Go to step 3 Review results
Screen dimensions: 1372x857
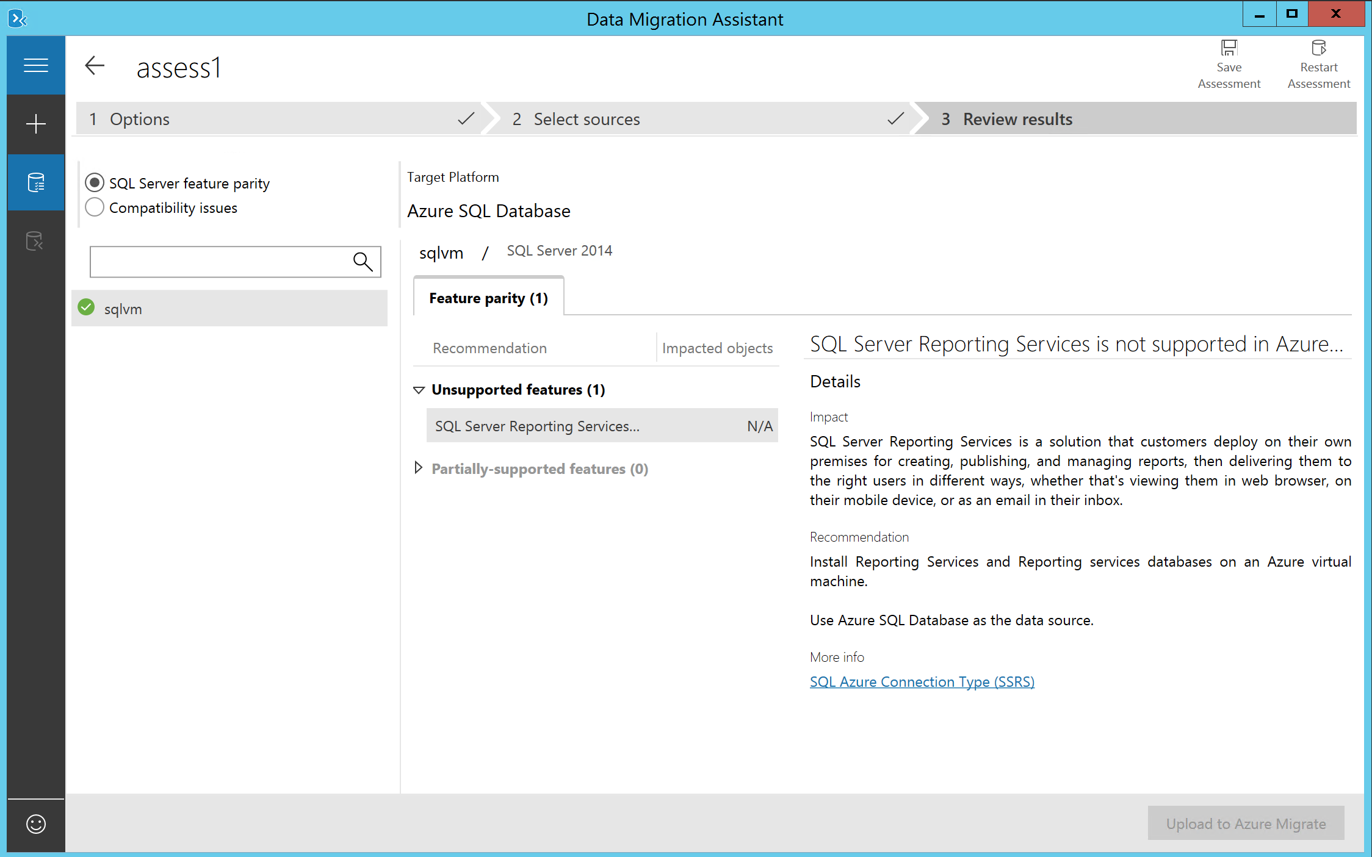coord(1138,119)
